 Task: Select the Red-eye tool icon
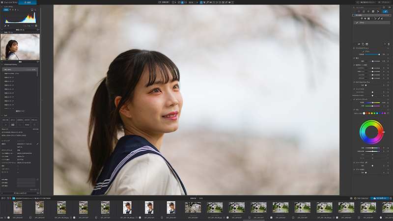click(x=229, y=2)
